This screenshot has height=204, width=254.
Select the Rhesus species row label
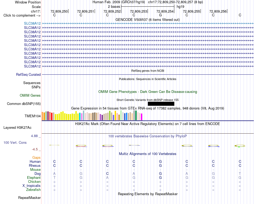pyautogui.click(x=35, y=165)
